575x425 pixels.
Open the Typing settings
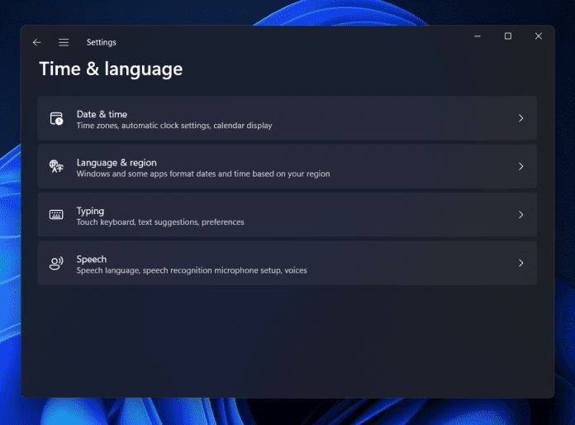[x=287, y=215]
